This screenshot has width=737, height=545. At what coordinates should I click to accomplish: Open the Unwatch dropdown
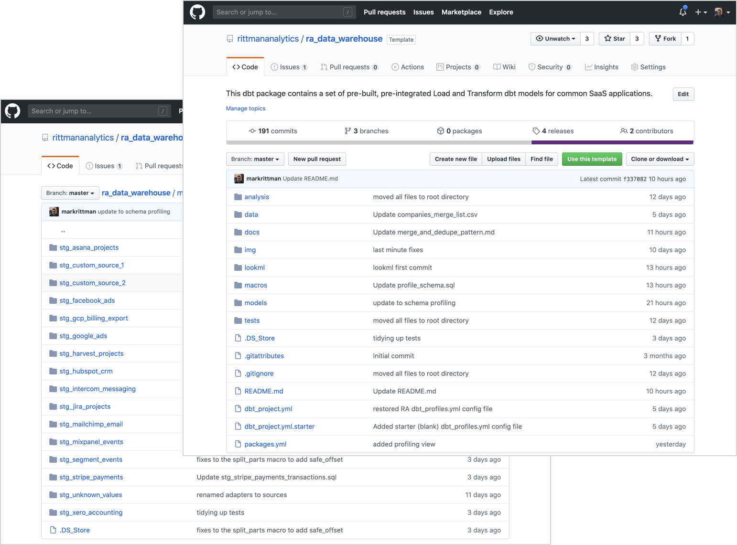[x=555, y=39]
